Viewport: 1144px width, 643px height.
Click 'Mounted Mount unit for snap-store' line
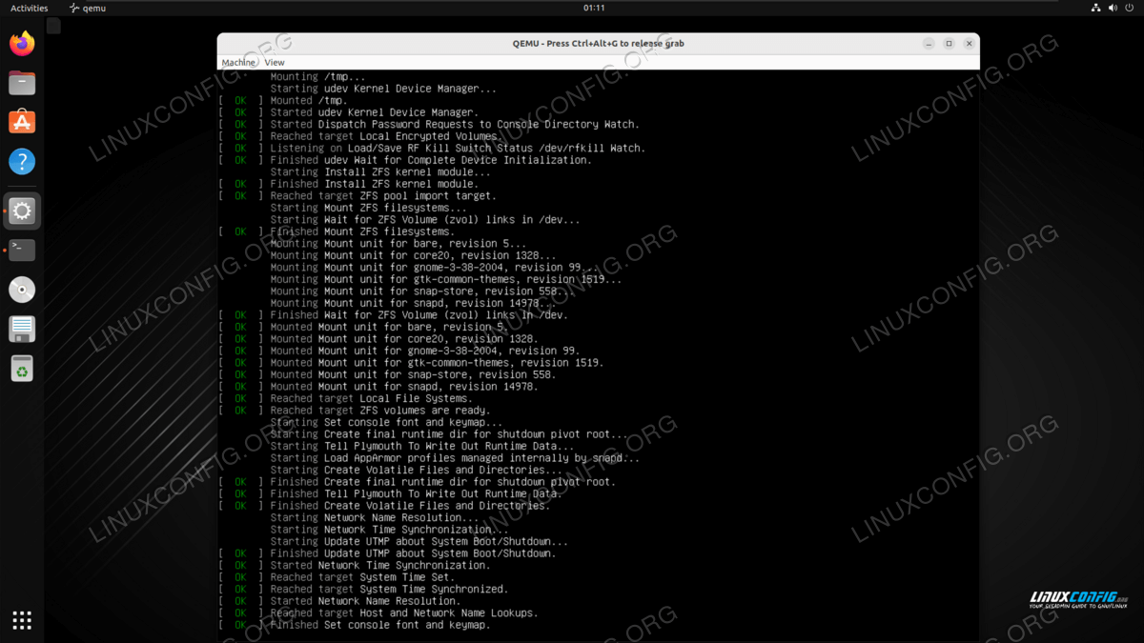(x=413, y=374)
